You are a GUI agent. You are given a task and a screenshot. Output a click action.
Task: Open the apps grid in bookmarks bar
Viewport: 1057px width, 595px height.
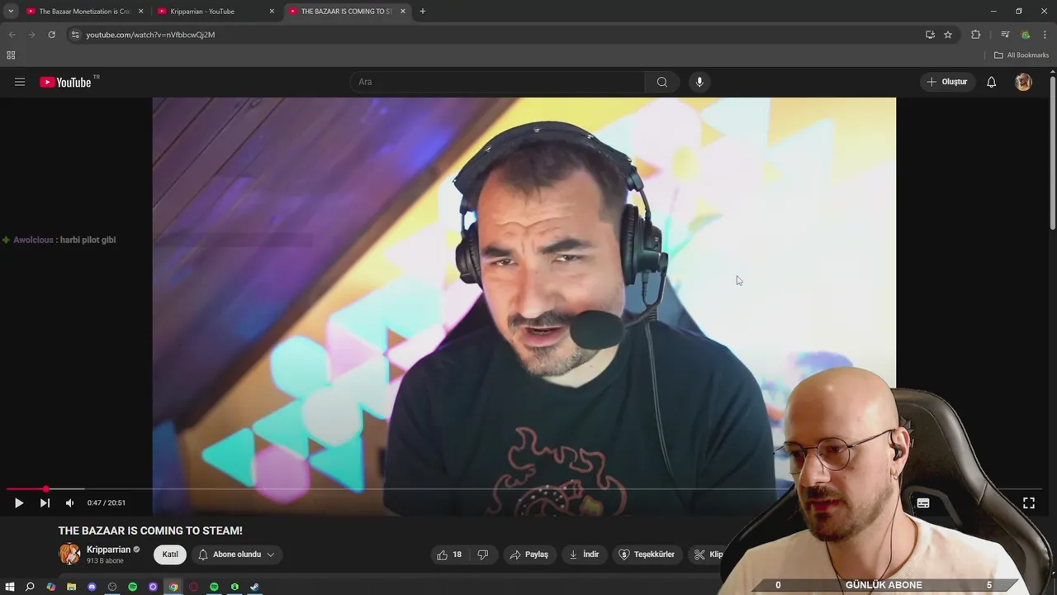click(x=11, y=55)
